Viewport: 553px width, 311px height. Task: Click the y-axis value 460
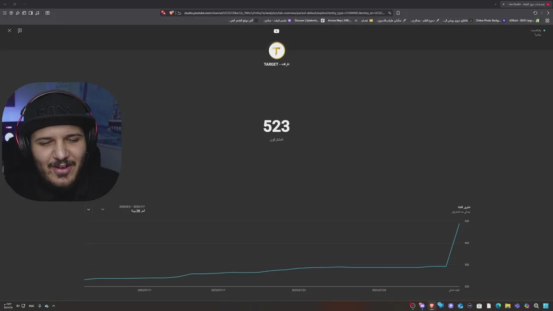point(467,243)
